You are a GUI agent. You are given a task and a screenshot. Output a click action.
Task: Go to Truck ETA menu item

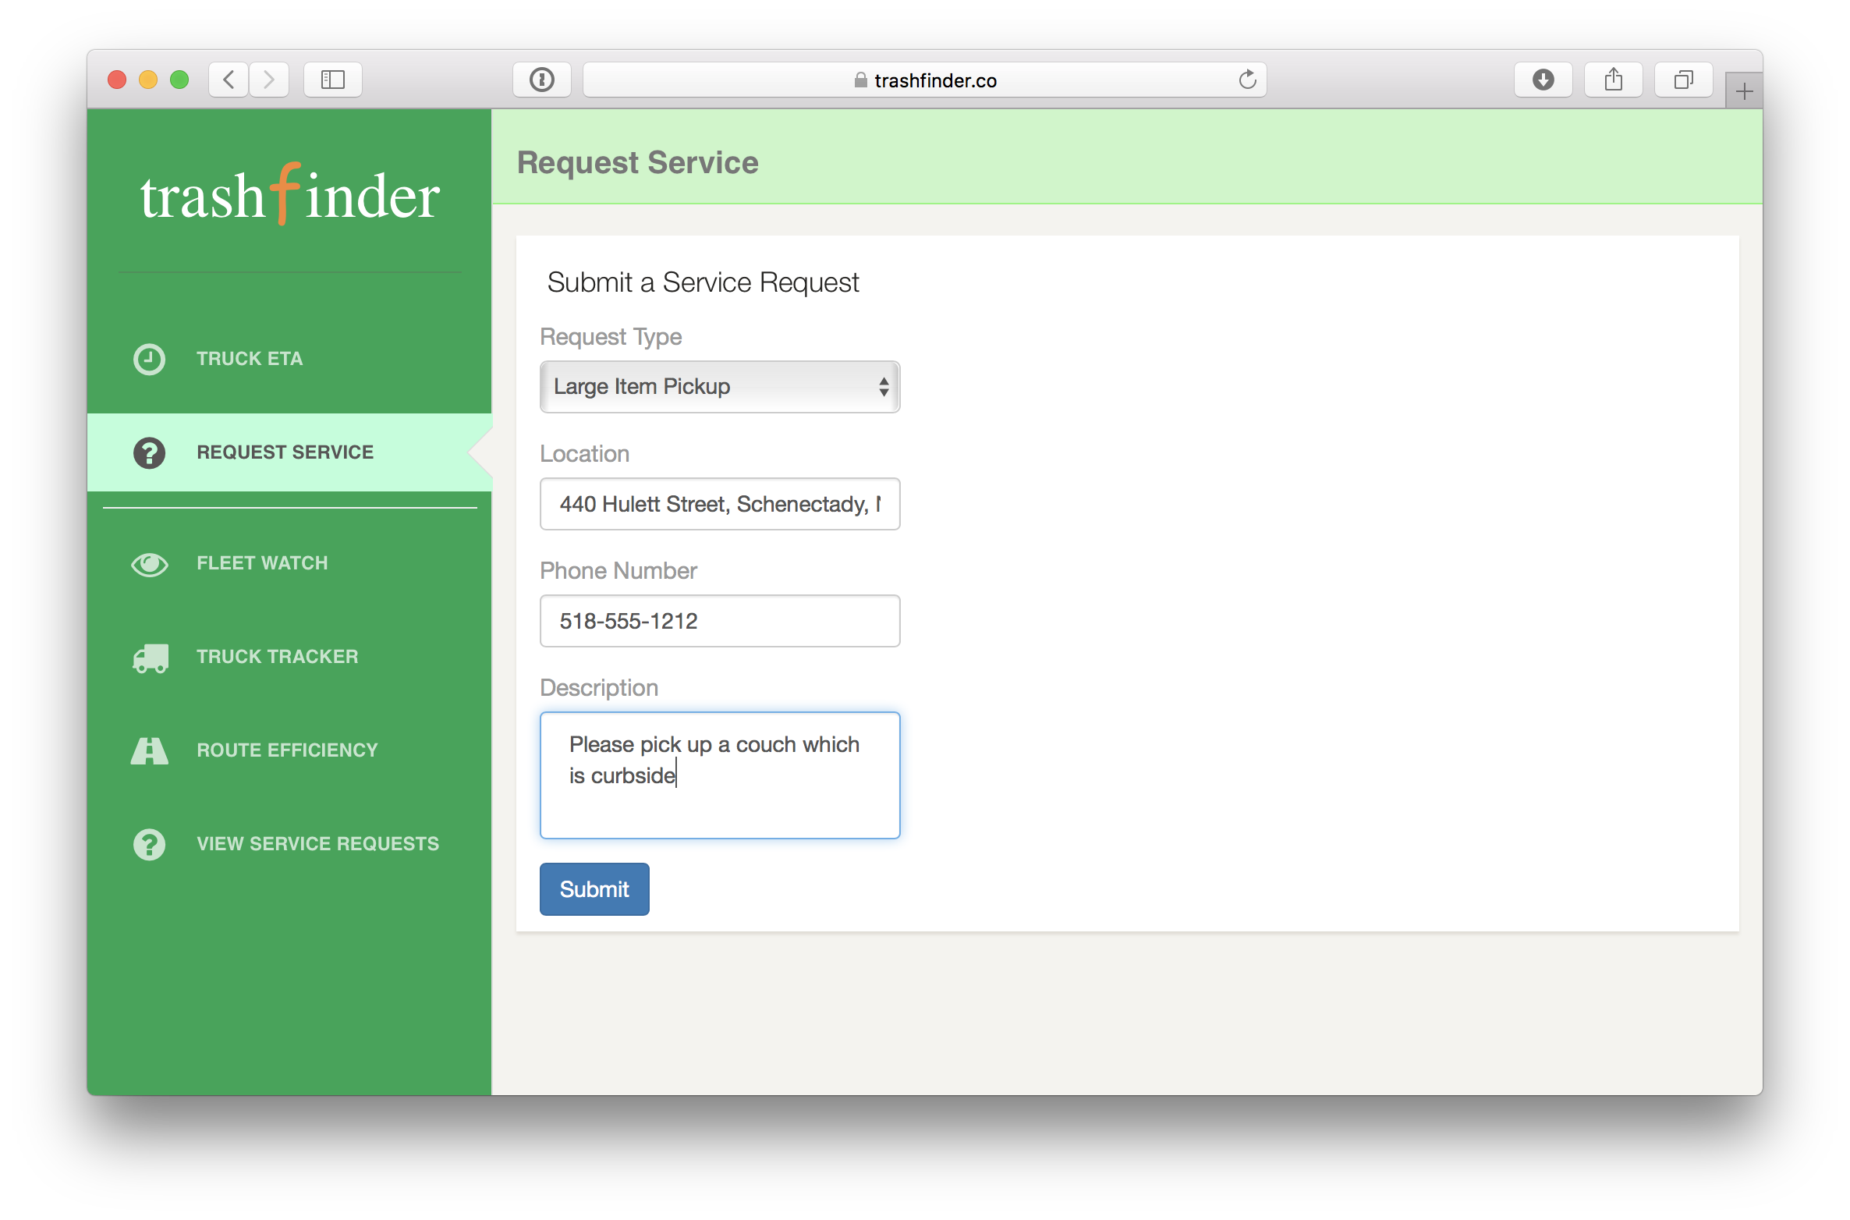[250, 359]
